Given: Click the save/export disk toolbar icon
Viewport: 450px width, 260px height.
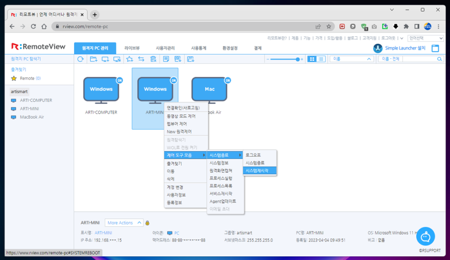Looking at the screenshot, I should pyautogui.click(x=191, y=59).
